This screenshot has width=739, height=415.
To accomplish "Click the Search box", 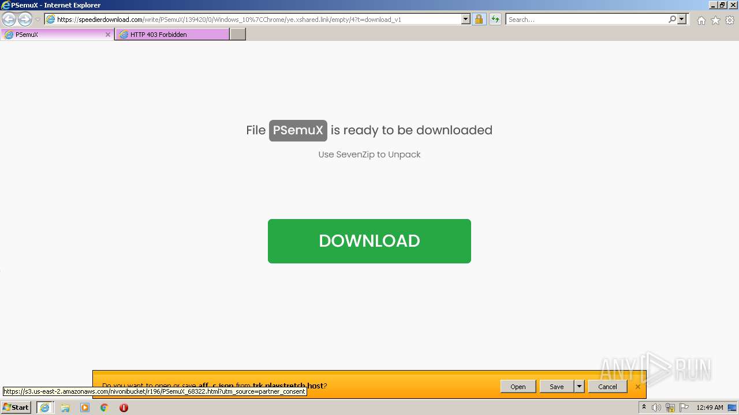I will pyautogui.click(x=587, y=20).
